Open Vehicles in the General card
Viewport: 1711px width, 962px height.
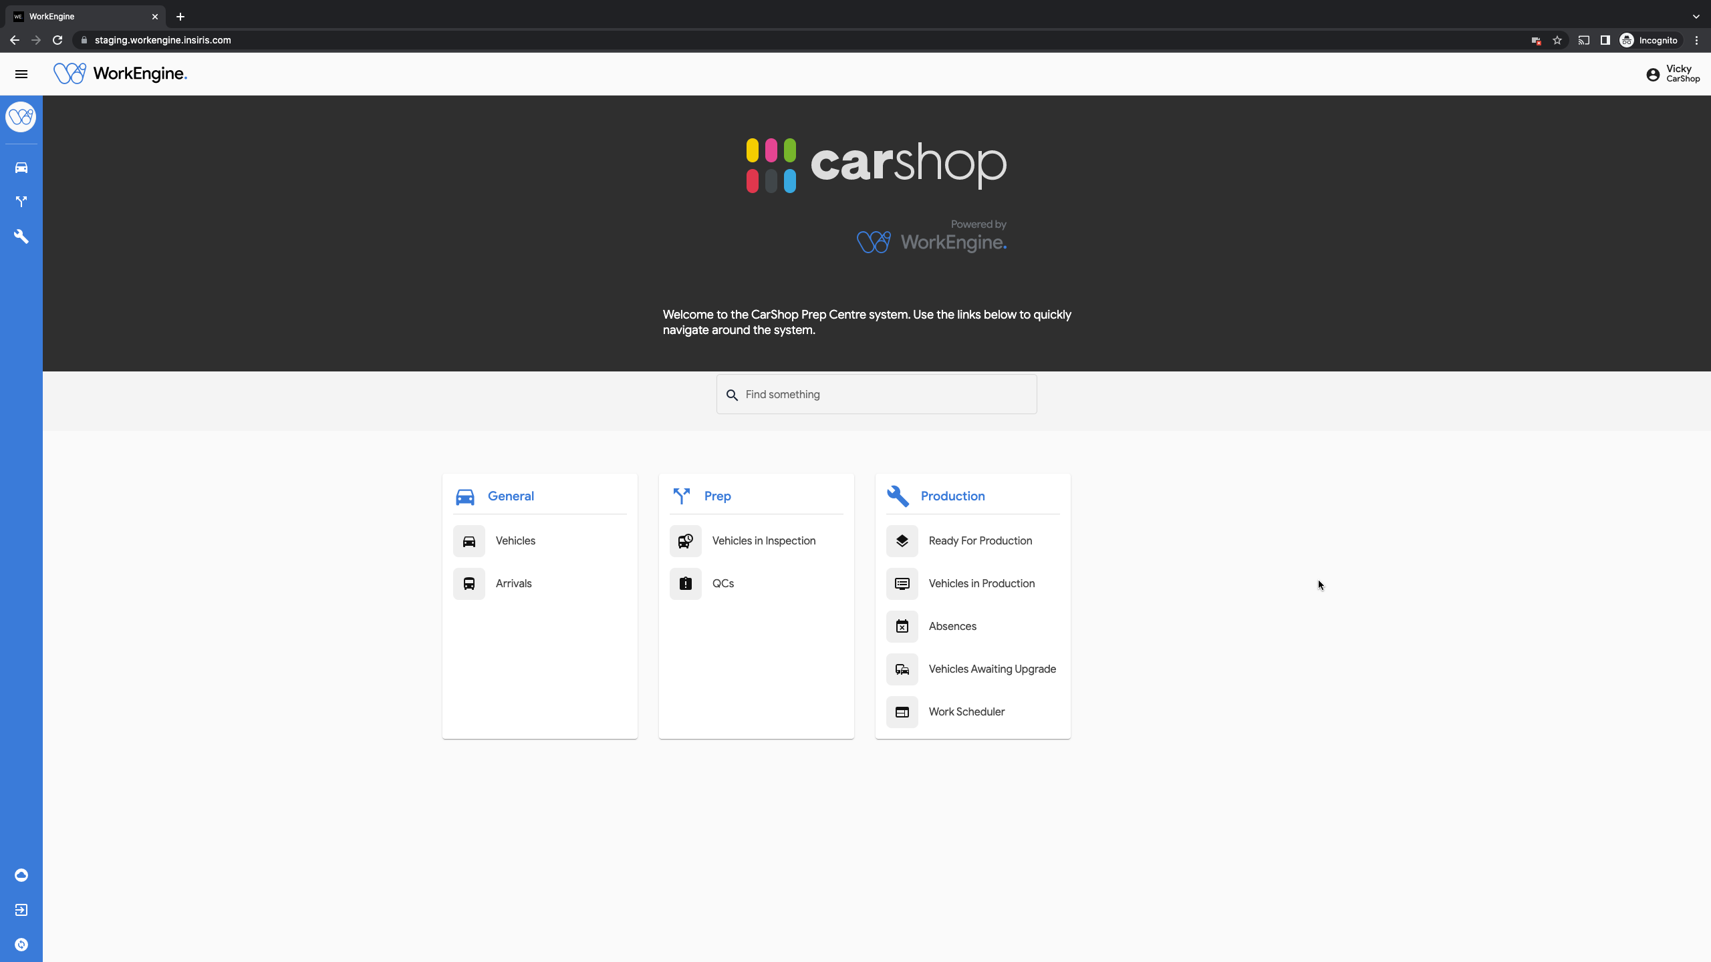(515, 541)
